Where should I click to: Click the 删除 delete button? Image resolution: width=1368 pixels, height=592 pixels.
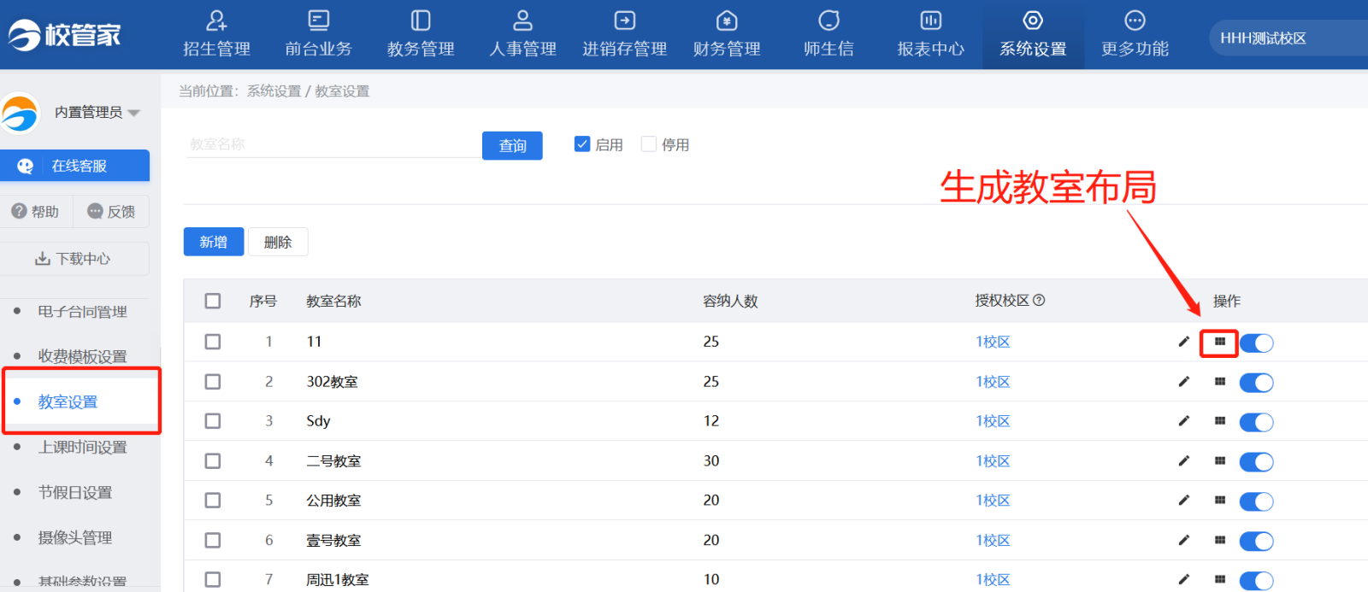[x=278, y=242]
